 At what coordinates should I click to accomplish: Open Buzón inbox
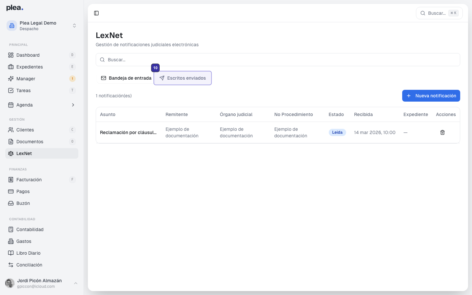click(x=42, y=203)
